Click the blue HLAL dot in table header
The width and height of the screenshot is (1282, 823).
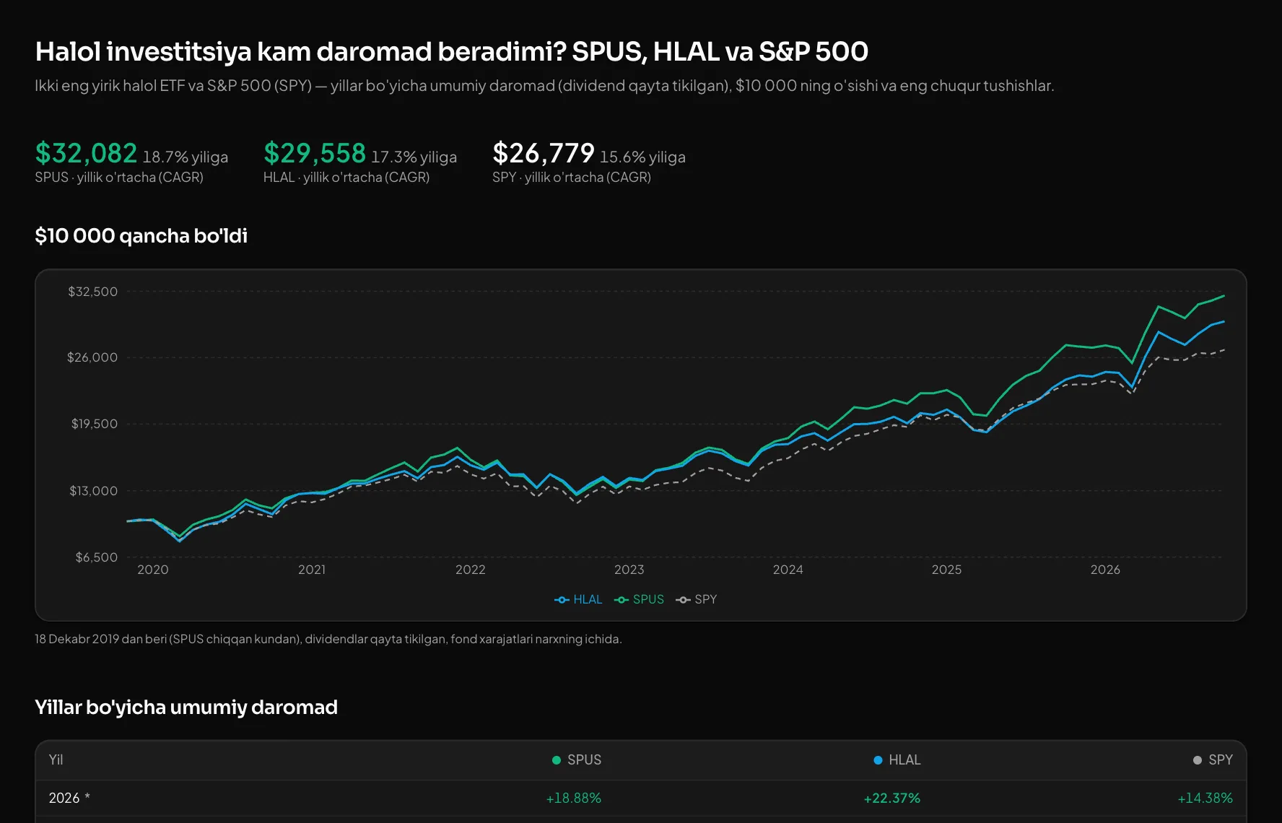click(x=878, y=760)
